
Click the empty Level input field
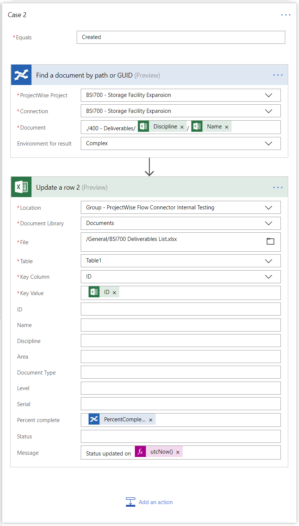(181, 388)
